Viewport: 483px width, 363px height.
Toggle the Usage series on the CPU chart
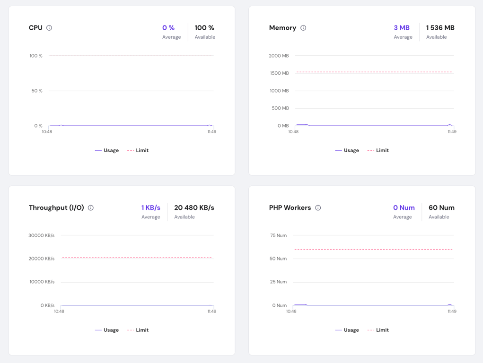[106, 150]
